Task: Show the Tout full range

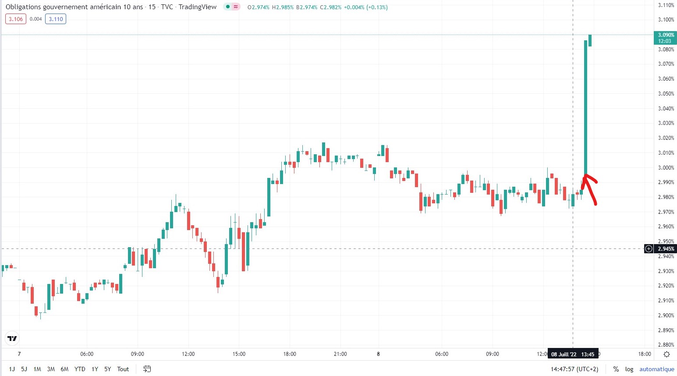Action: pos(123,369)
